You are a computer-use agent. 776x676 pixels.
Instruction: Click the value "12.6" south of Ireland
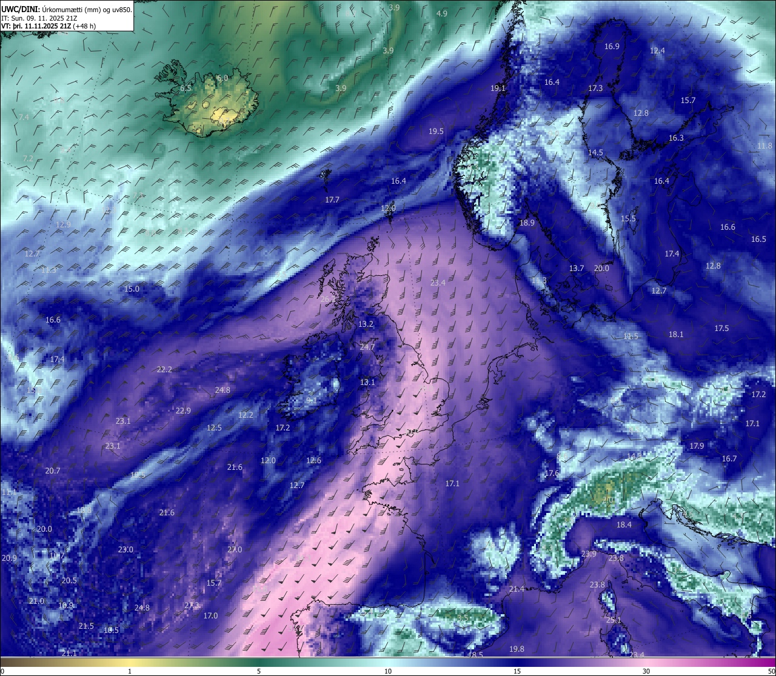coord(313,461)
